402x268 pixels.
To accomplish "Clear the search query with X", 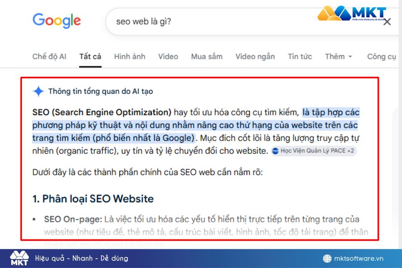I will coord(387,22).
